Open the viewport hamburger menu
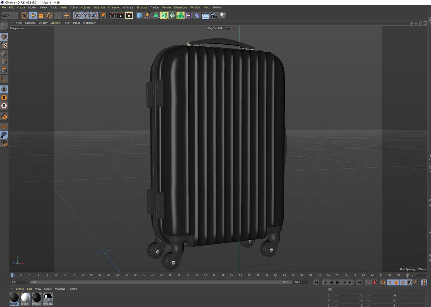The image size is (431, 307). click(x=12, y=23)
